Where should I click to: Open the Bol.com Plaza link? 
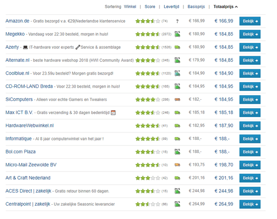click(x=21, y=152)
